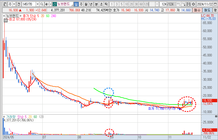
Task: Click the red 5 moving average legend
Action: (x=38, y=16)
